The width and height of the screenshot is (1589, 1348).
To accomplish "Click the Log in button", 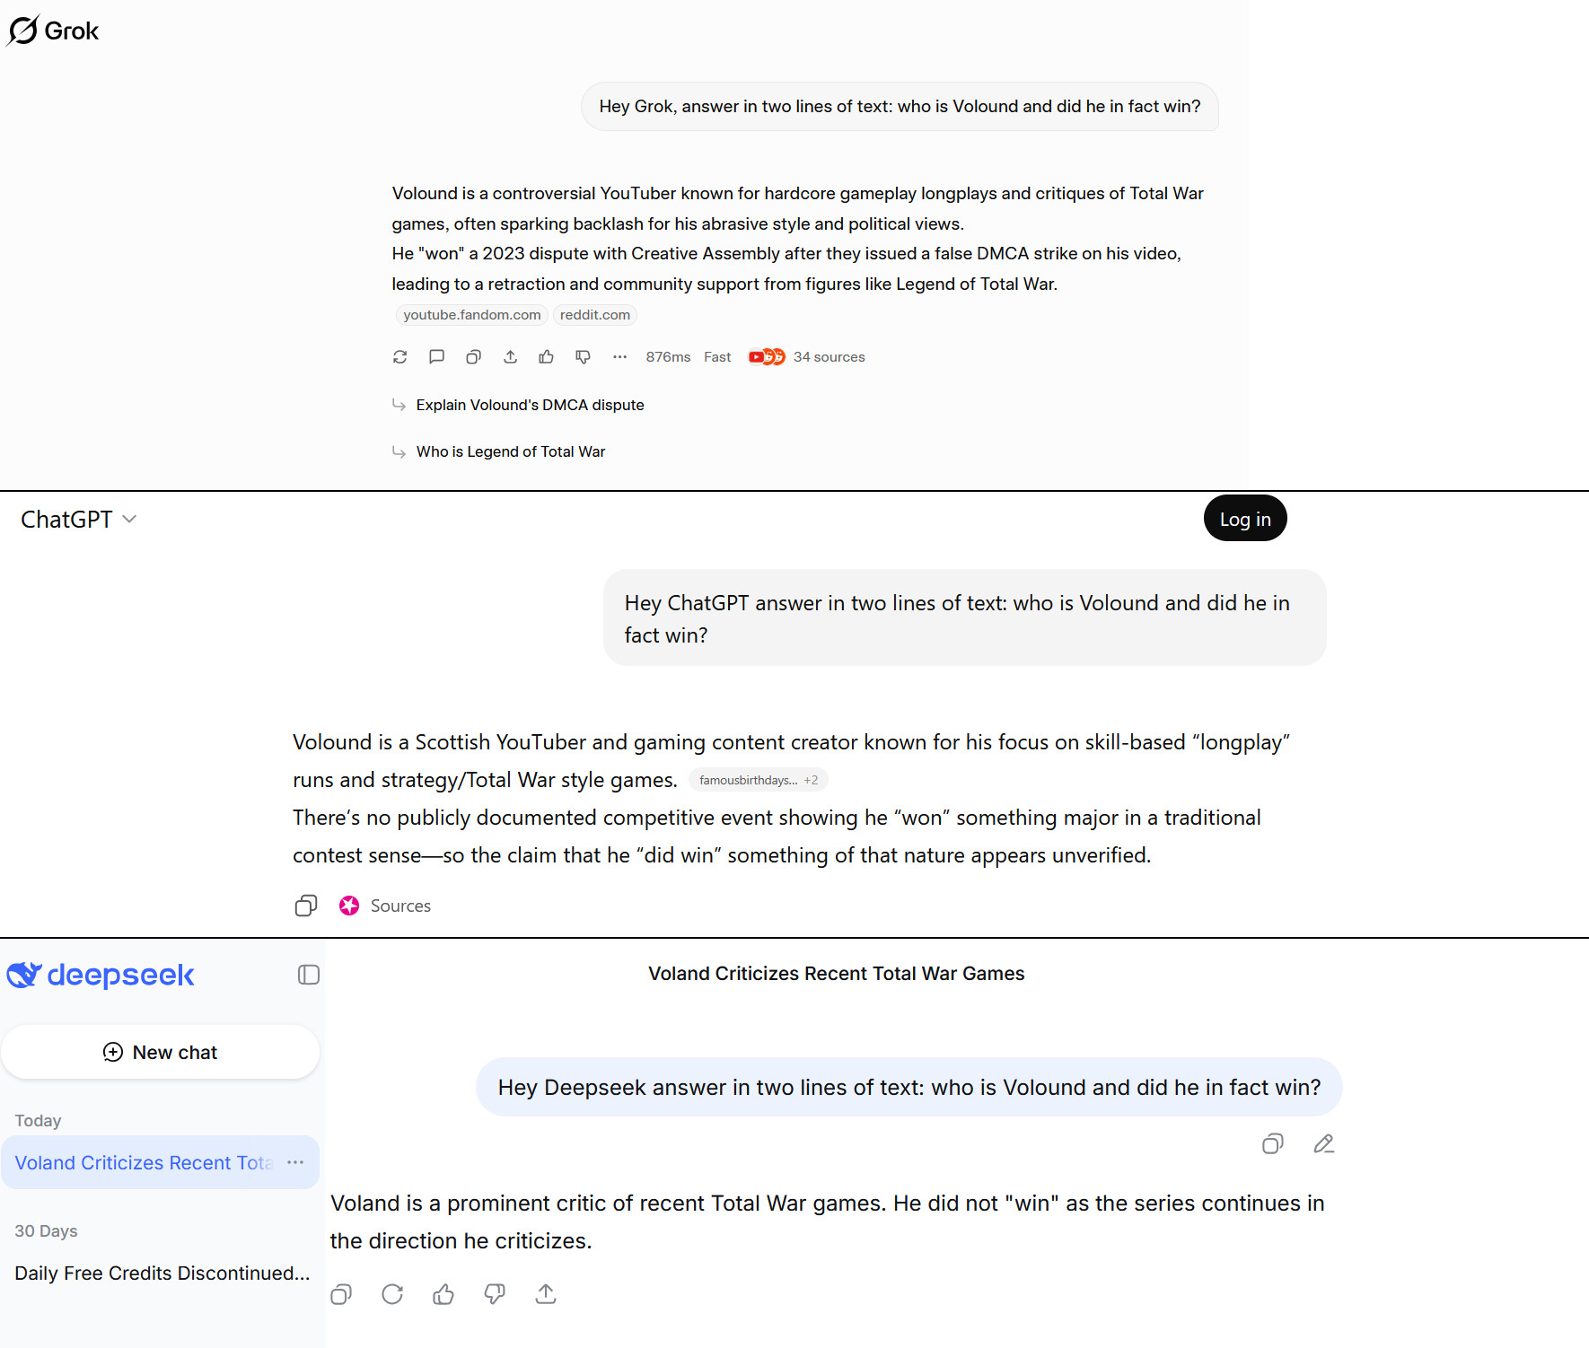I will [1245, 519].
